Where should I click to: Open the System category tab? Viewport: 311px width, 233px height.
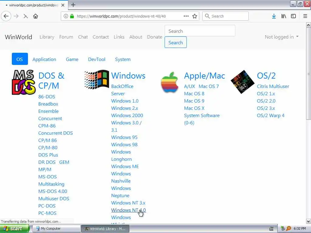(x=123, y=59)
